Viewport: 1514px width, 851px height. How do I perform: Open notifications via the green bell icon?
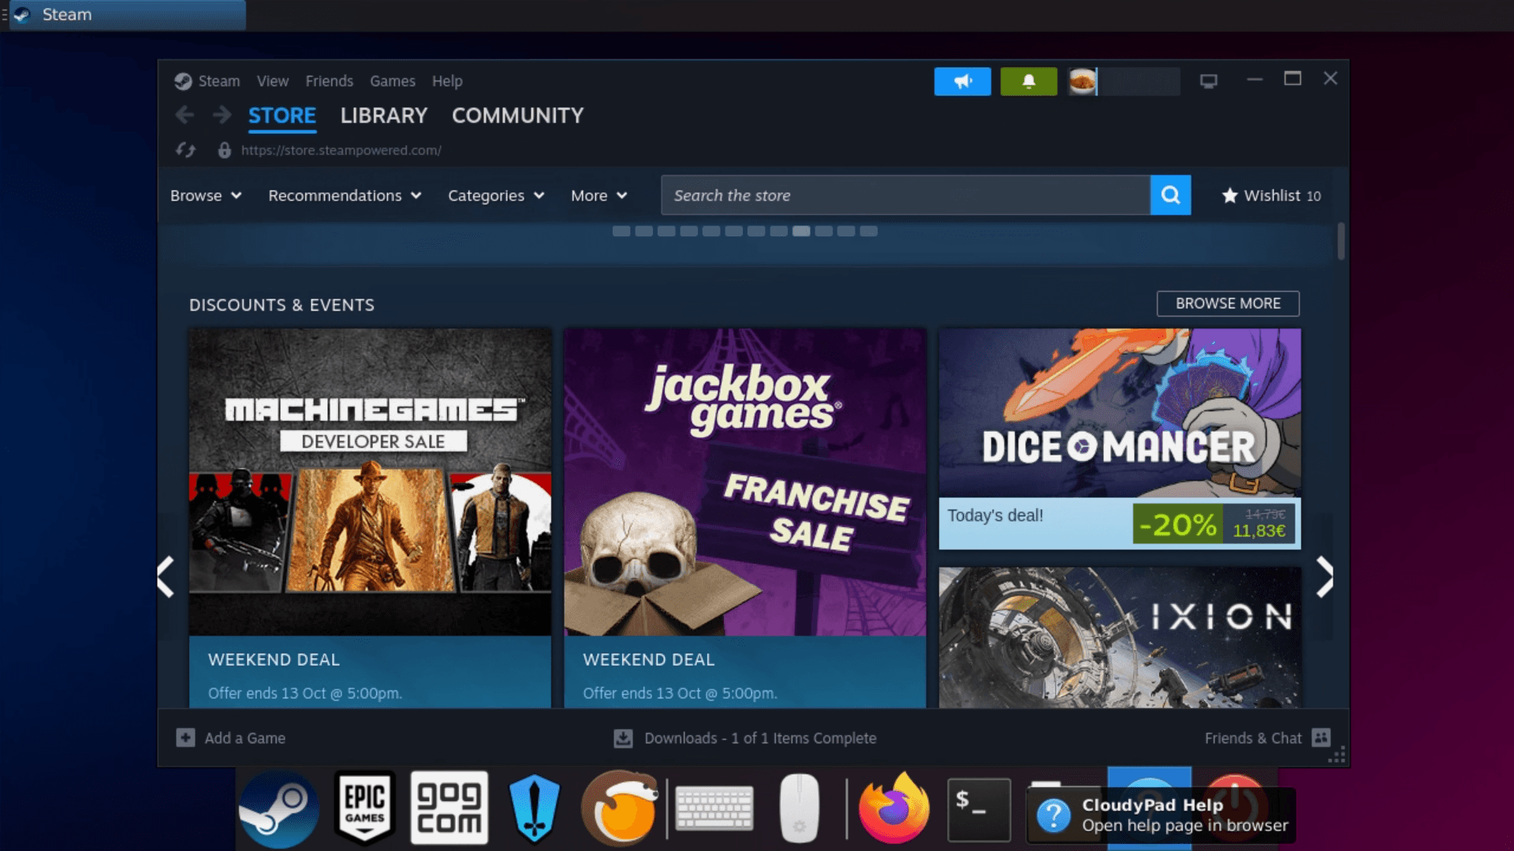click(1028, 81)
